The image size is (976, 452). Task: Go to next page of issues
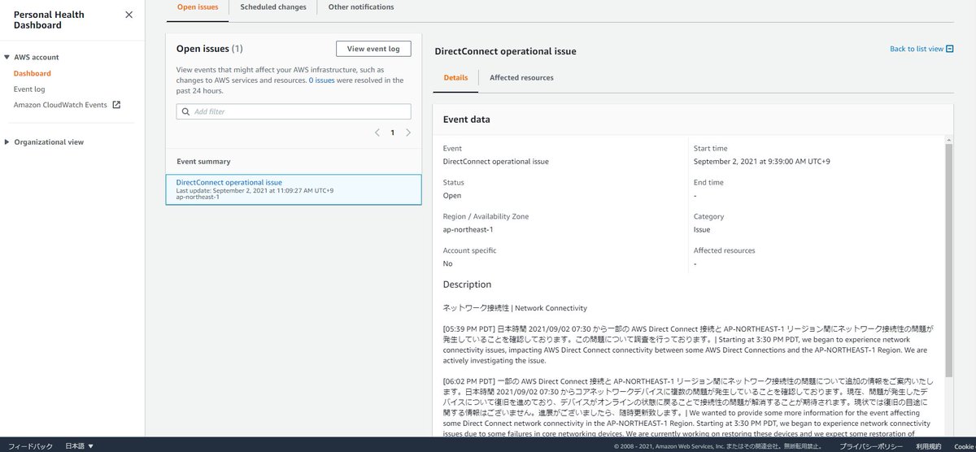(x=408, y=133)
